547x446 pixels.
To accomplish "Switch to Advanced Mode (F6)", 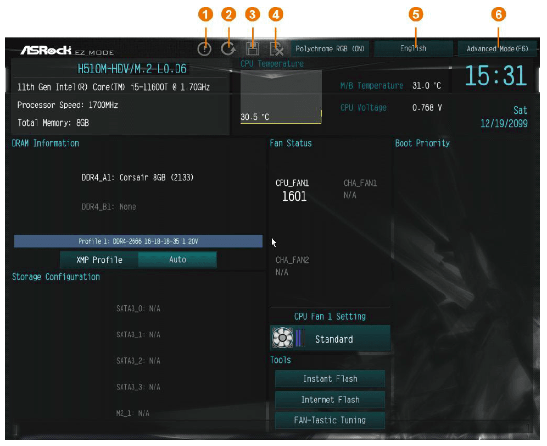I will 497,49.
